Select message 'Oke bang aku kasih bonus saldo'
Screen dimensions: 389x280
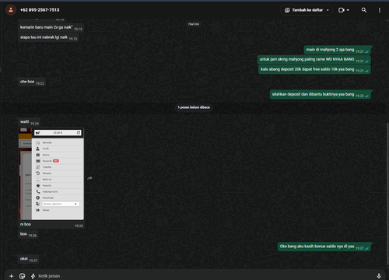324,247
